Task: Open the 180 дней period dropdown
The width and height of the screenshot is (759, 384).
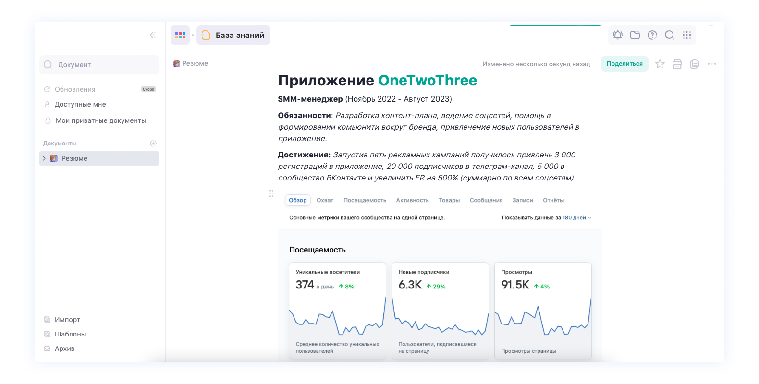Action: point(576,218)
